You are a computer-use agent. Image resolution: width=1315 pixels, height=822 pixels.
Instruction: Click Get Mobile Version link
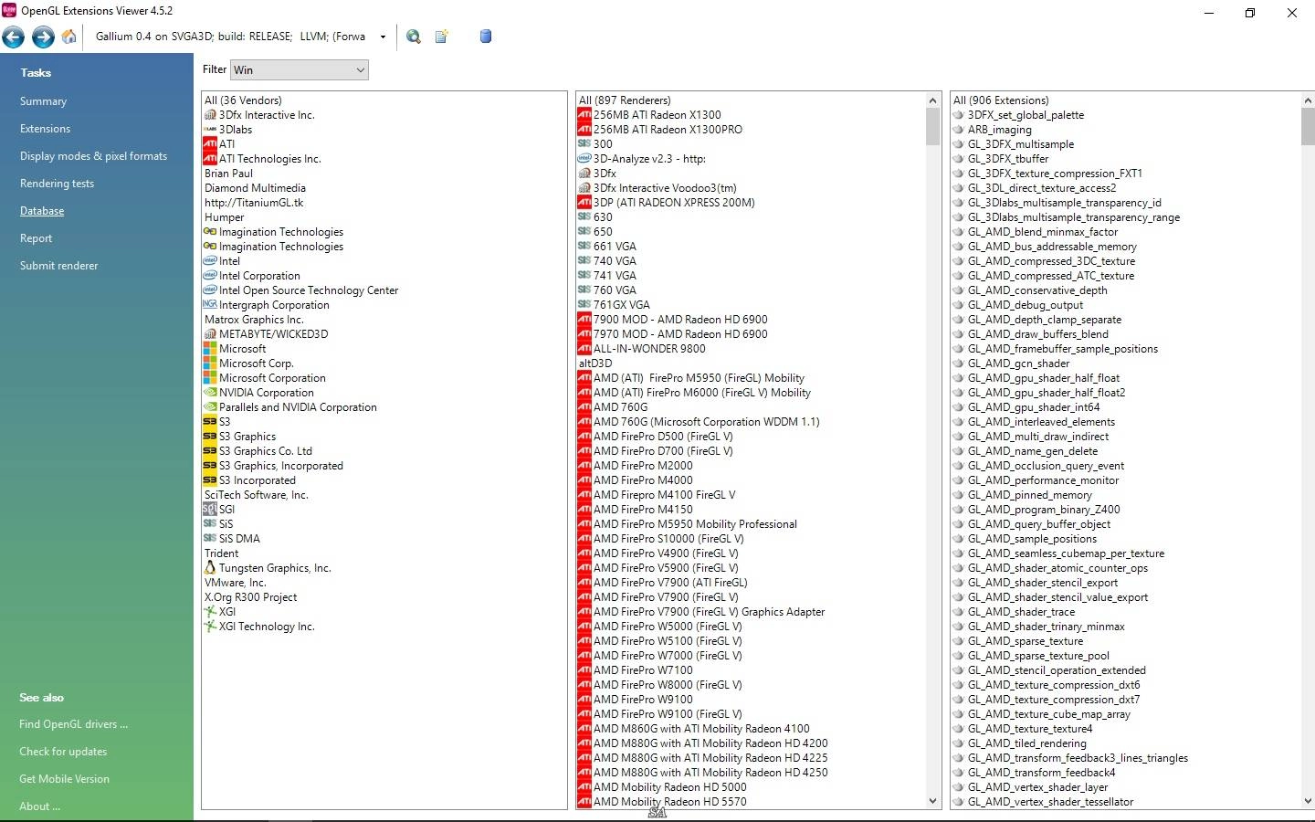coord(64,779)
